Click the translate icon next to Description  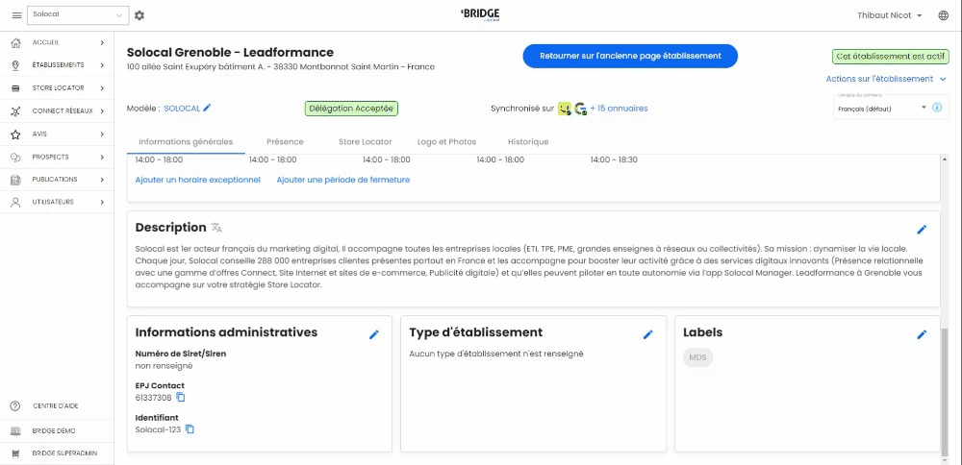tap(216, 228)
